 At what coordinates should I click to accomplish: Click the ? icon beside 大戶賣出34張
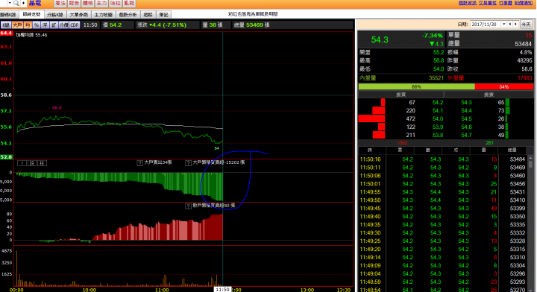139,162
